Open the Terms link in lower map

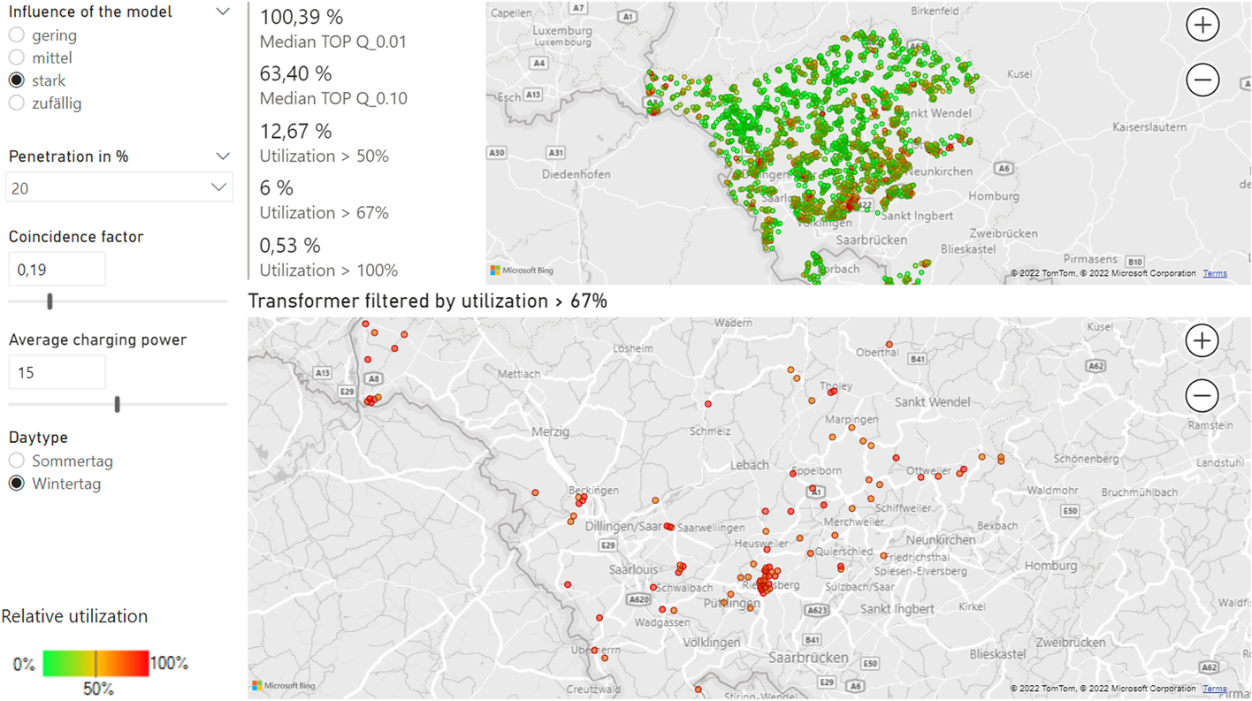pos(1215,688)
